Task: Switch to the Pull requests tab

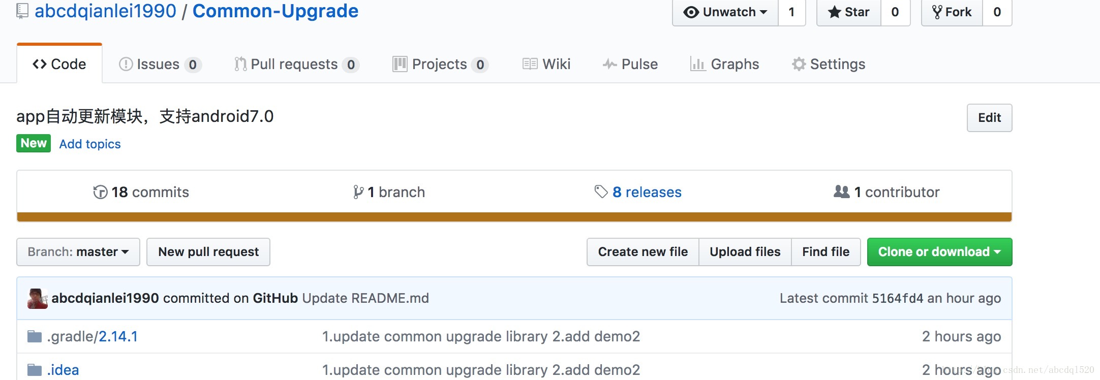Action: coord(297,64)
